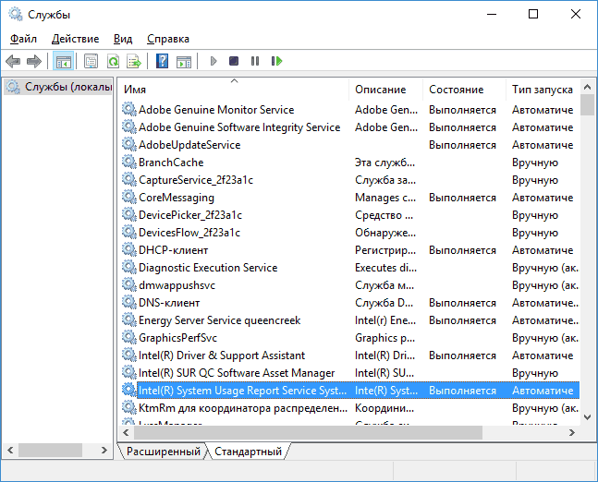The height and width of the screenshot is (482, 598).
Task: Click gear icon beside Intel(R) Driver & Support Assistant
Action: click(x=128, y=355)
